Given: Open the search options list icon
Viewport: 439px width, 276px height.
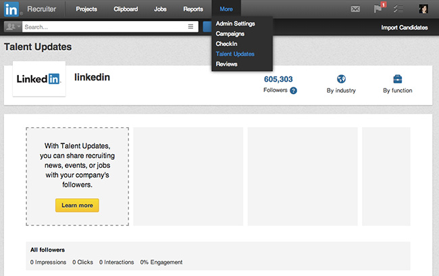Looking at the screenshot, I should (x=190, y=27).
